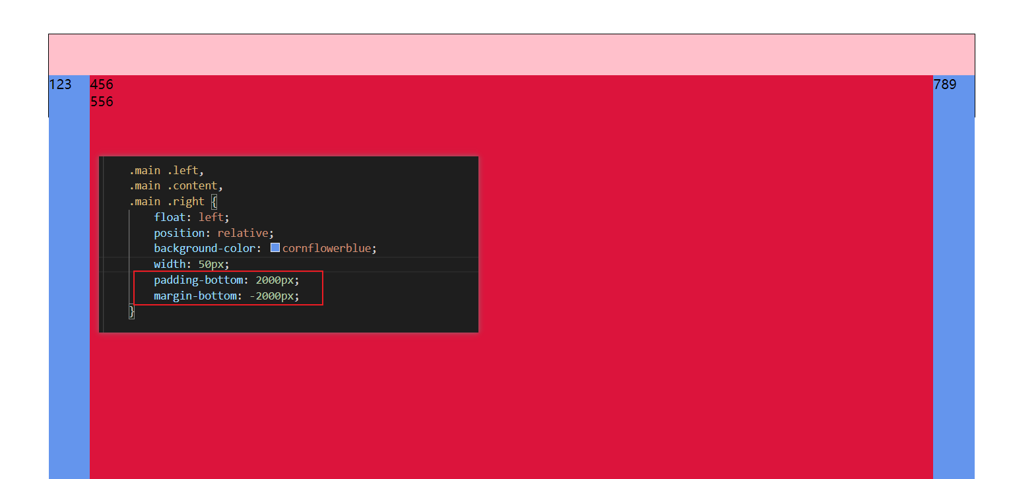Click the "456" text in content area
Viewport: 1009px width, 479px height.
[102, 84]
